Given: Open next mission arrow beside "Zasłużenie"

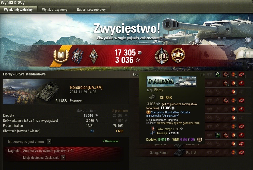Looking at the screenshot, I should [63, 157].
